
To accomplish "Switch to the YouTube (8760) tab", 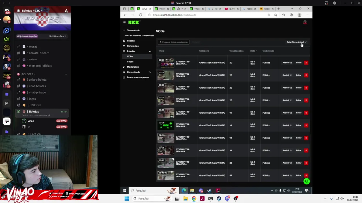I will (232, 9).
